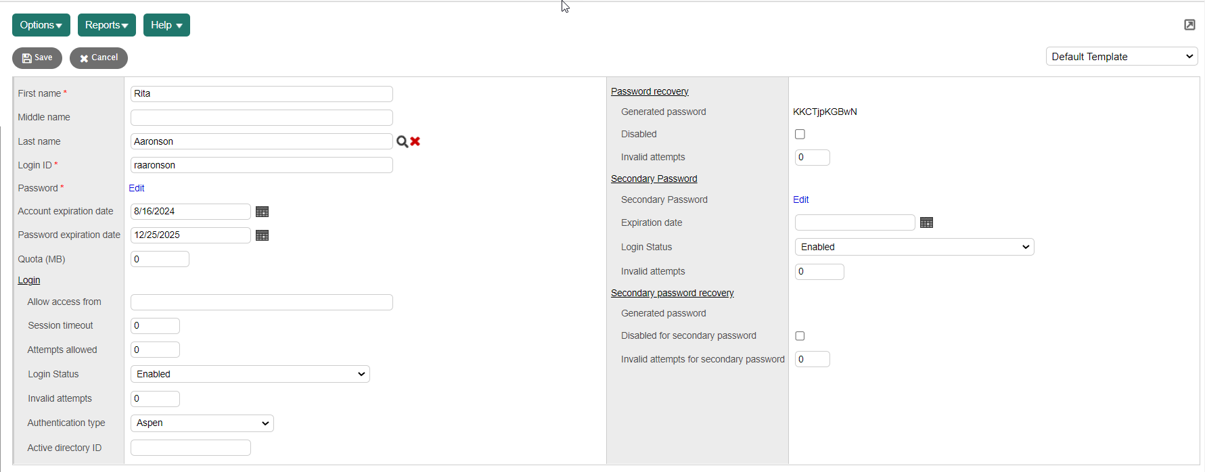Check Disabled for secondary password box

tap(800, 336)
